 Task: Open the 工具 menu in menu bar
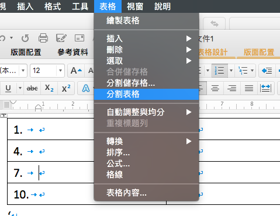(x=80, y=6)
